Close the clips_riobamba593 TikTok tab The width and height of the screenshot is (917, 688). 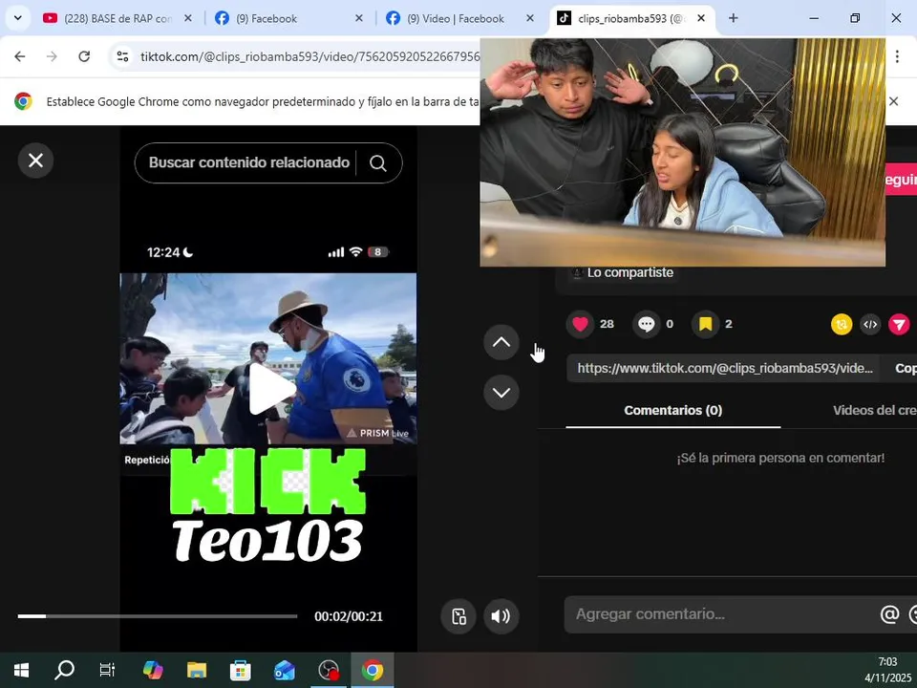[x=701, y=18]
